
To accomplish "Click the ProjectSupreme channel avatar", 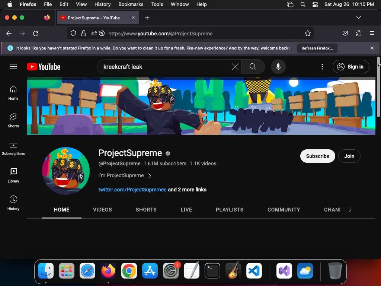I will [66, 171].
